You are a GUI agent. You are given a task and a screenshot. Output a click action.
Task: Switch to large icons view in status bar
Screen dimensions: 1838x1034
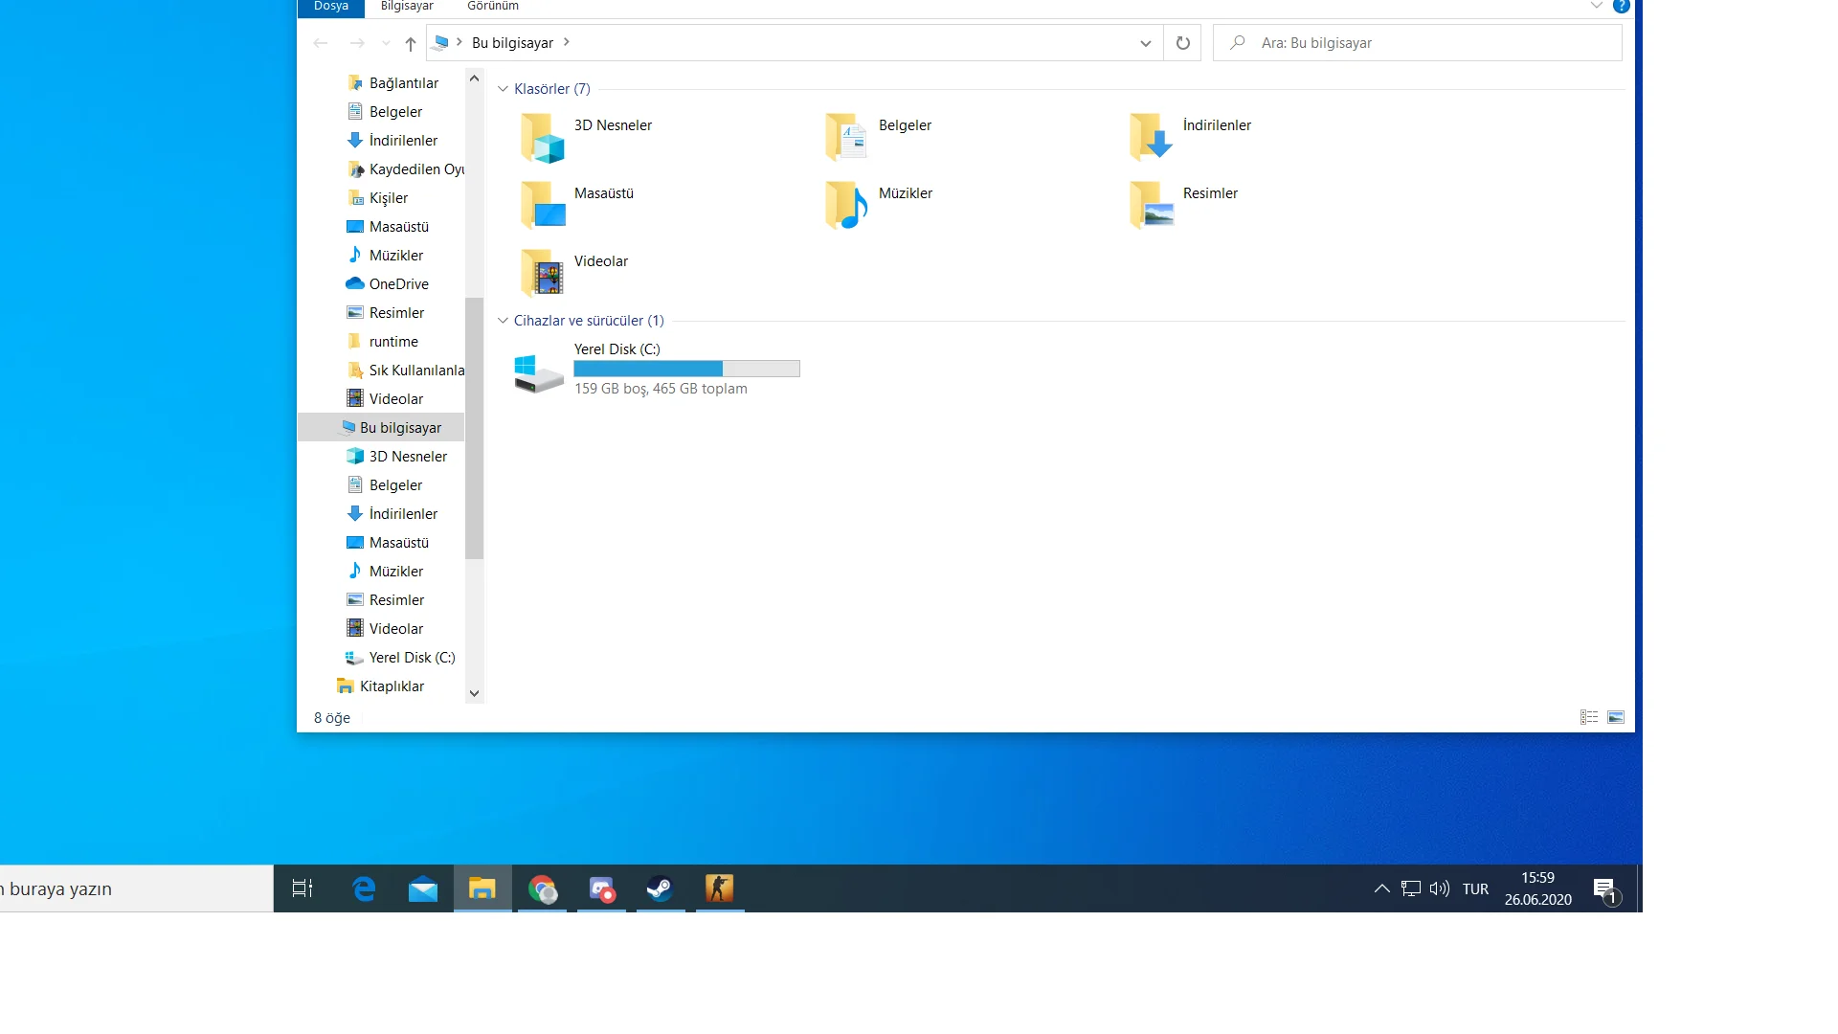[x=1616, y=717]
